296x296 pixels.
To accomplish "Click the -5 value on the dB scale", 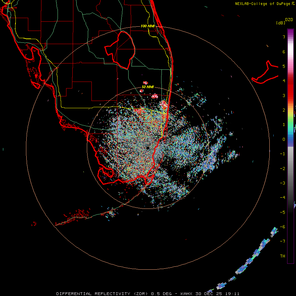I will 283,212.
